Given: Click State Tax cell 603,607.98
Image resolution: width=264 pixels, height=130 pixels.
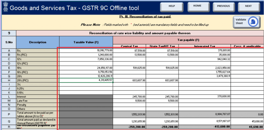Looking at the screenshot, I should point(162,80).
